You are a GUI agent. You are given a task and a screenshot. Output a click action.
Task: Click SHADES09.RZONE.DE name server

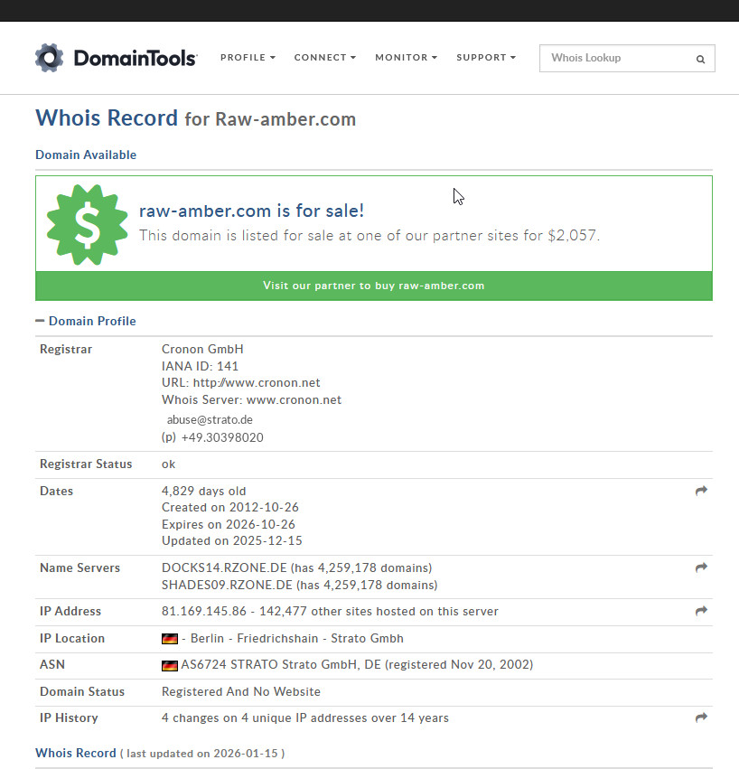(x=227, y=585)
